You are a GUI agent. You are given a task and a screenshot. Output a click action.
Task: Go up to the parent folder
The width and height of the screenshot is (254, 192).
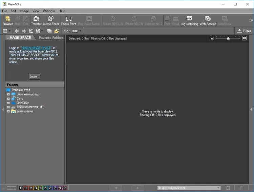30,31
